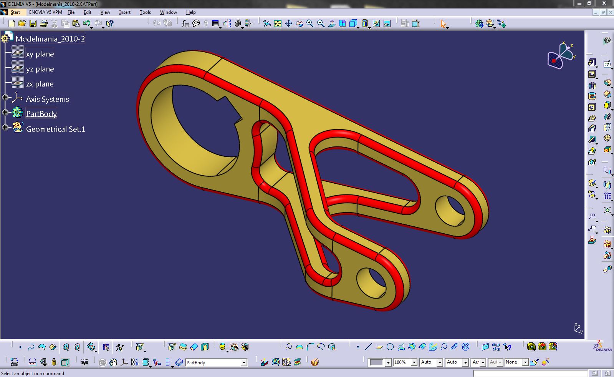Click the Painter brush icon
614x377 pixels.
click(534, 362)
